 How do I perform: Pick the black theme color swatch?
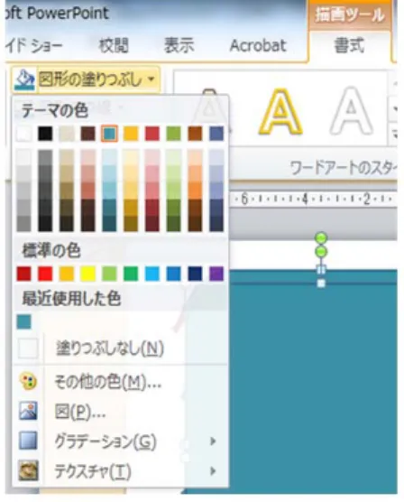45,134
